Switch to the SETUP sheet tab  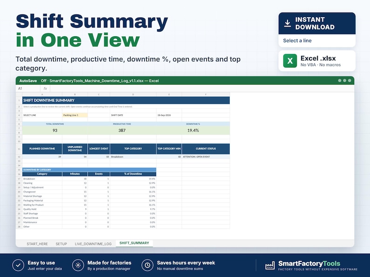[x=62, y=244]
